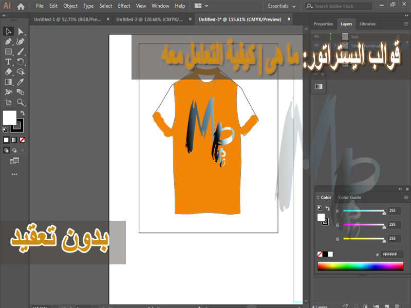Open the Properties panel tab
This screenshot has width=411, height=308.
[x=323, y=24]
